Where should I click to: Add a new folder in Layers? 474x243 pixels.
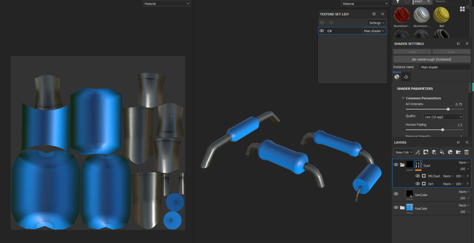click(458, 152)
